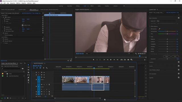
Task: Toggle animation stopwatch for Rotation
Action: pyautogui.click(x=5, y=27)
